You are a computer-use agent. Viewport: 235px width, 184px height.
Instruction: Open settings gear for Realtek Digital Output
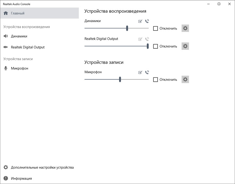pyautogui.click(x=185, y=46)
